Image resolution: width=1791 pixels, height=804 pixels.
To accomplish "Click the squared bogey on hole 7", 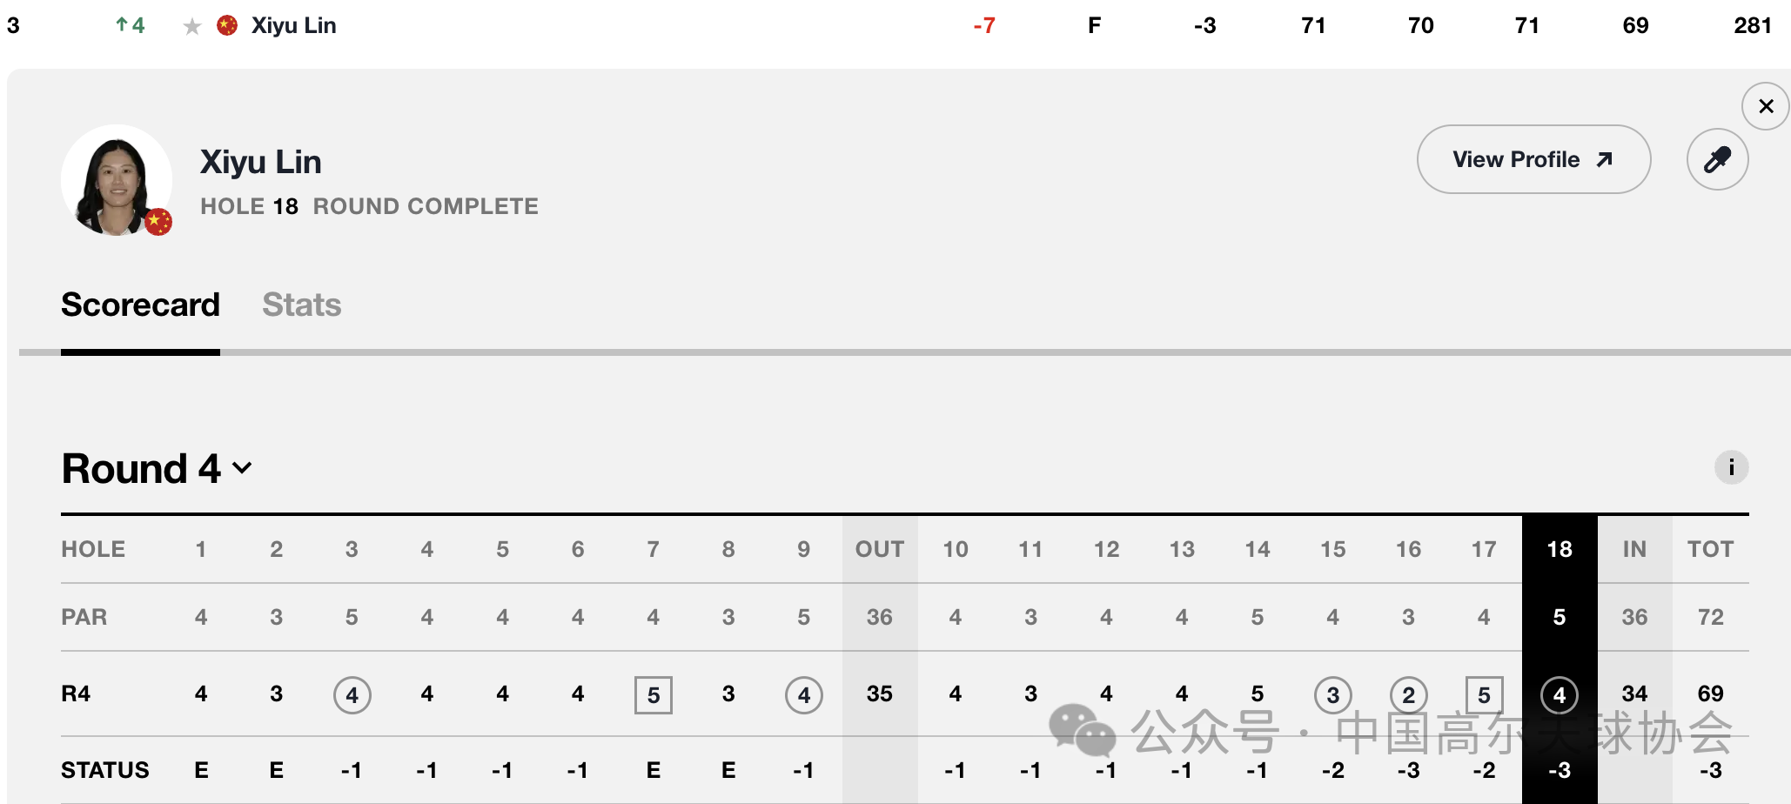I will tap(653, 695).
